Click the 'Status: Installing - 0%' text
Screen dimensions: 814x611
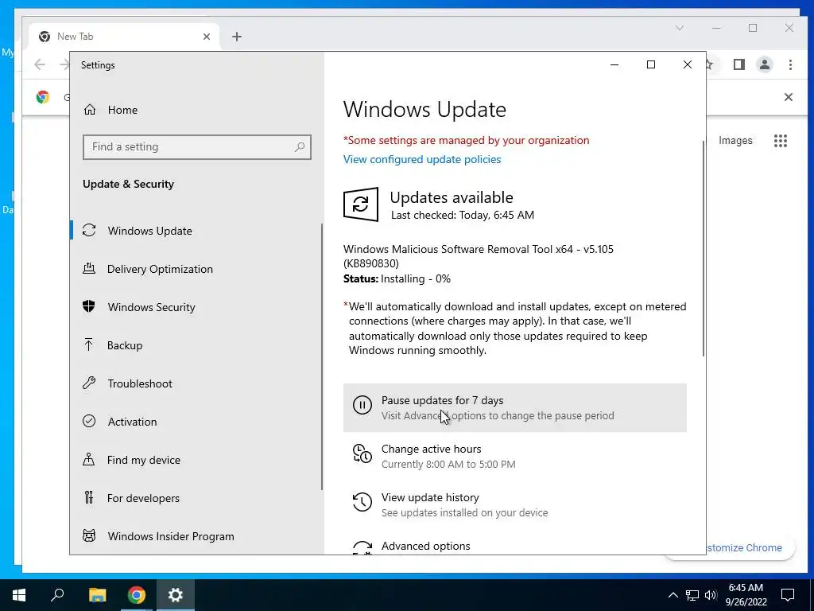397,279
